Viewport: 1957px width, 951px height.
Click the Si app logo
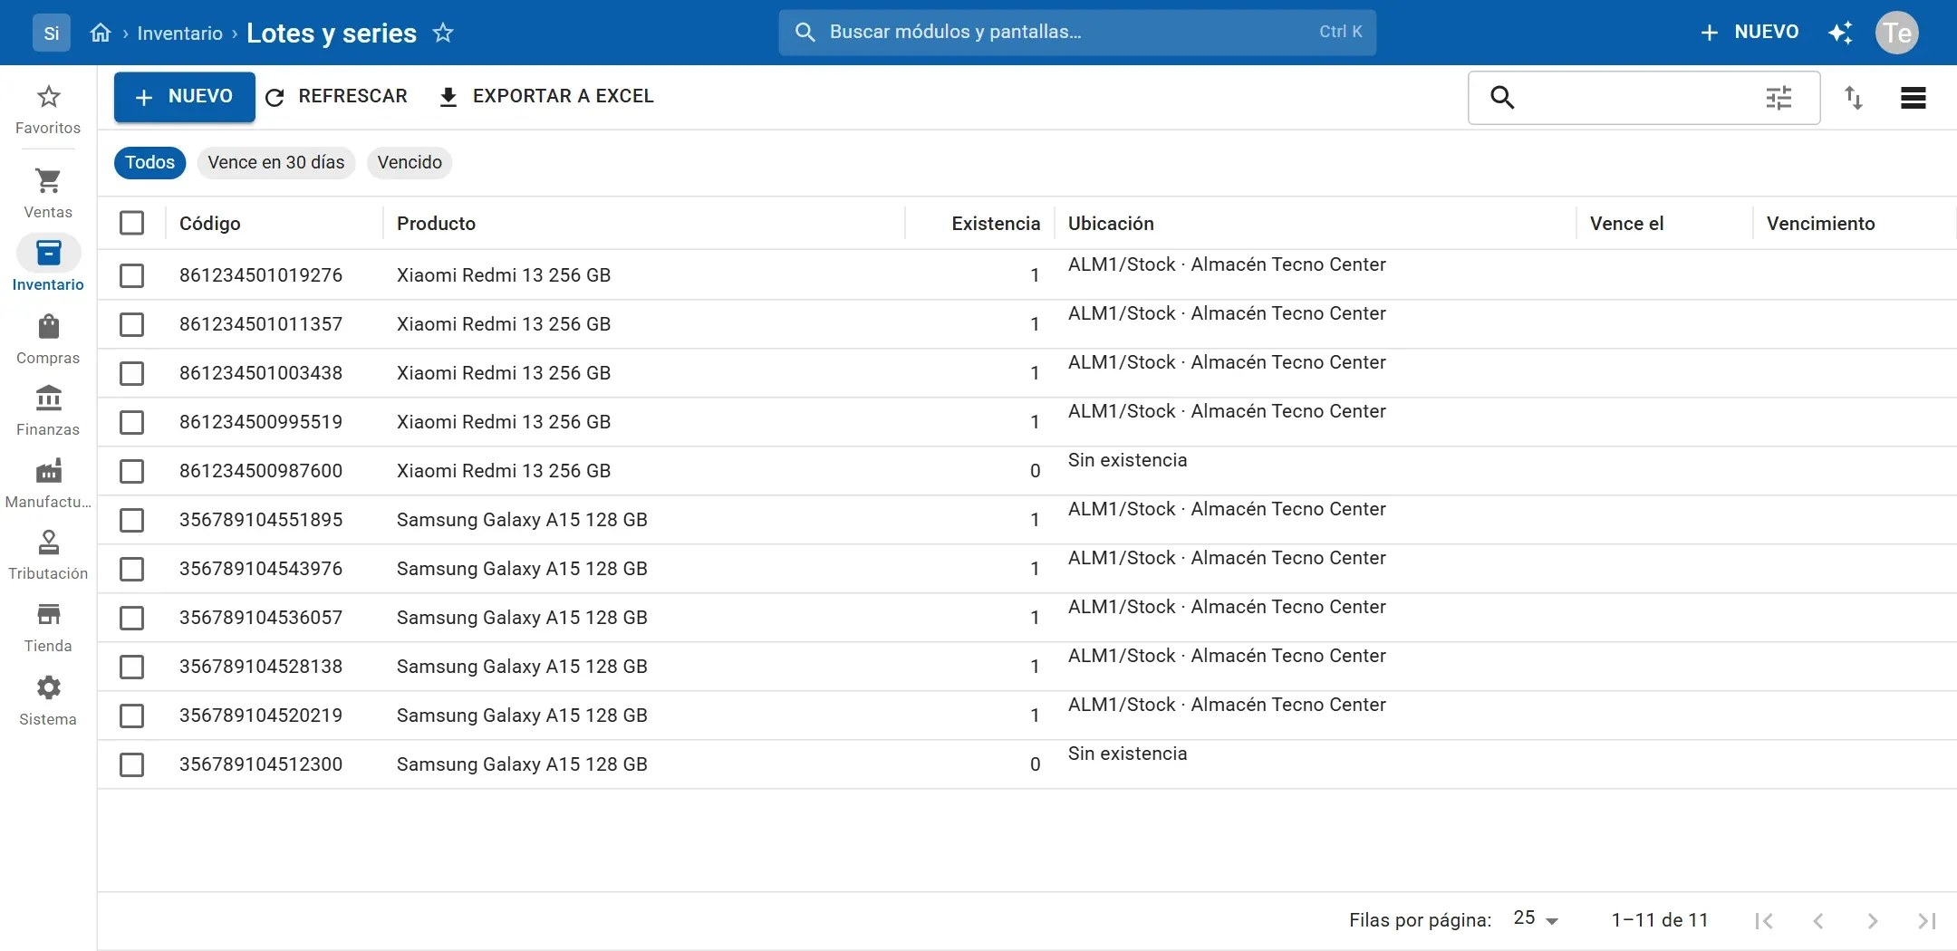click(52, 33)
